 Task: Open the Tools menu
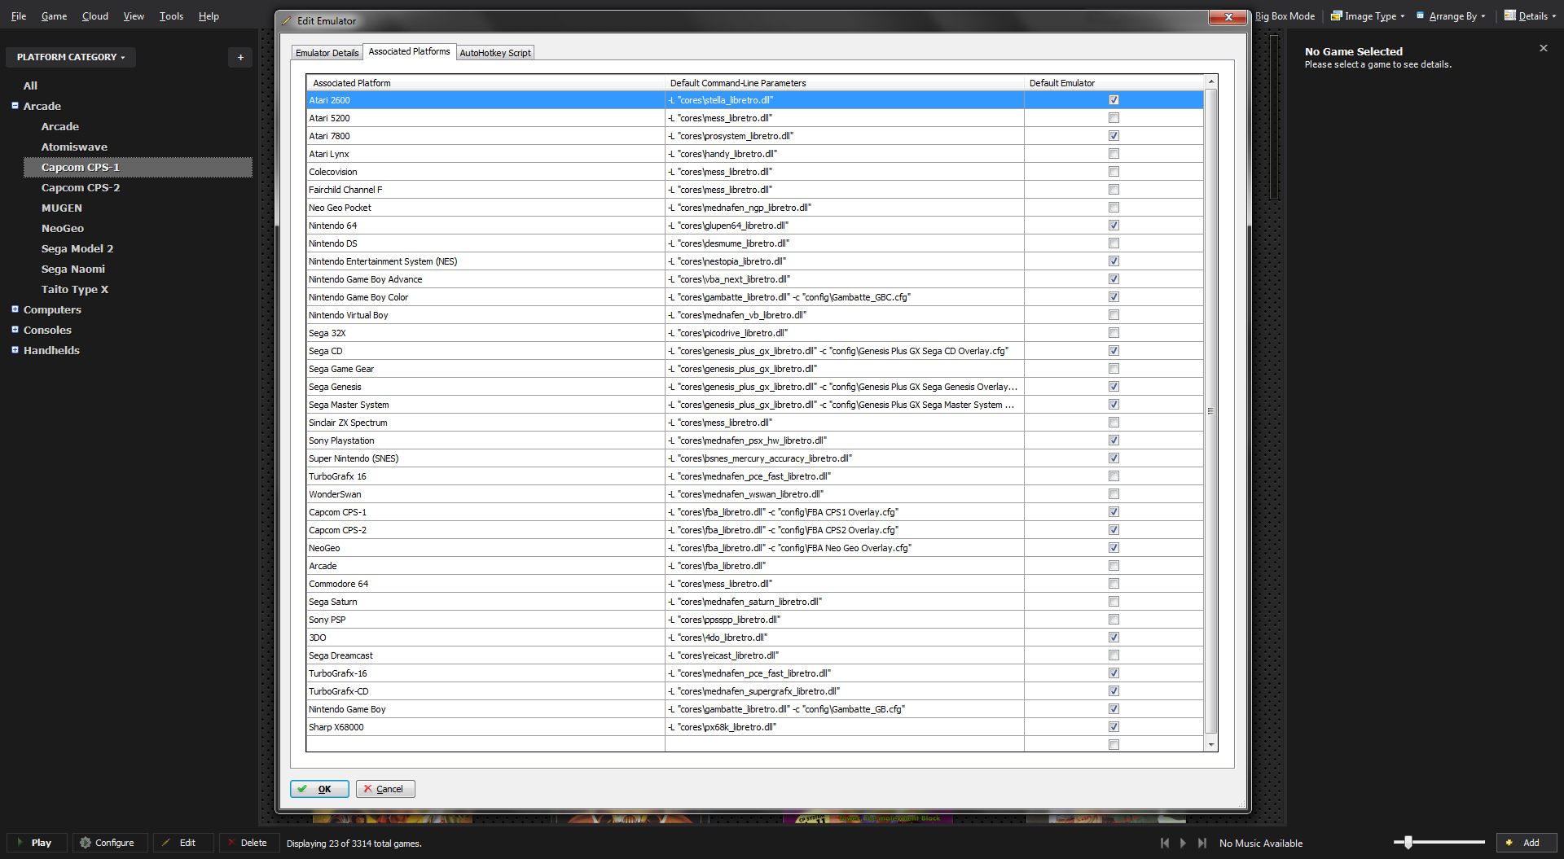(171, 16)
